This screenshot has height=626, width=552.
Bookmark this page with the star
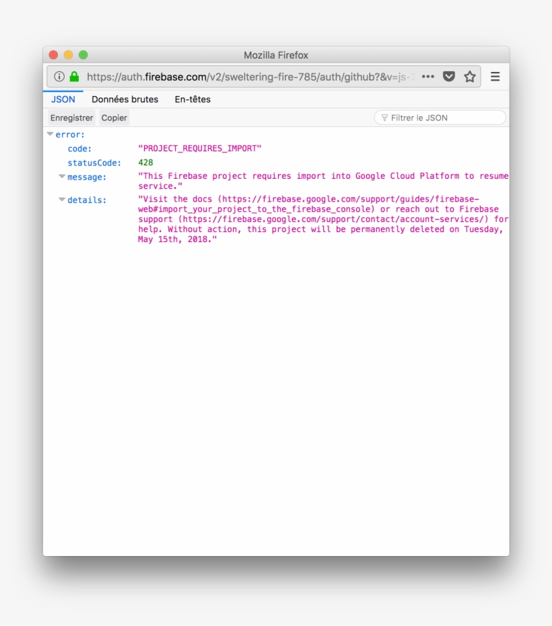point(470,77)
